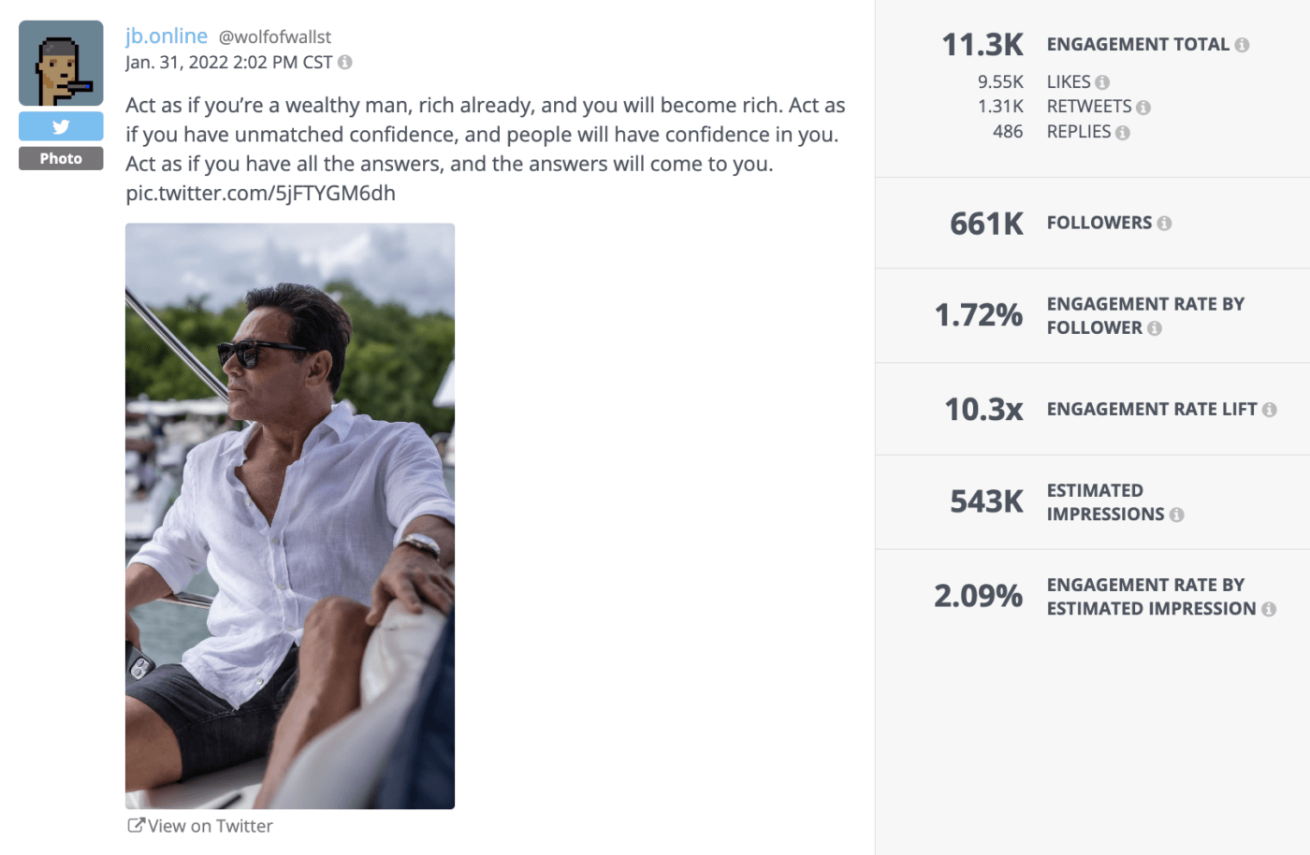Click the info icon next to FOLLOWERS
The width and height of the screenshot is (1310, 855).
1164,223
